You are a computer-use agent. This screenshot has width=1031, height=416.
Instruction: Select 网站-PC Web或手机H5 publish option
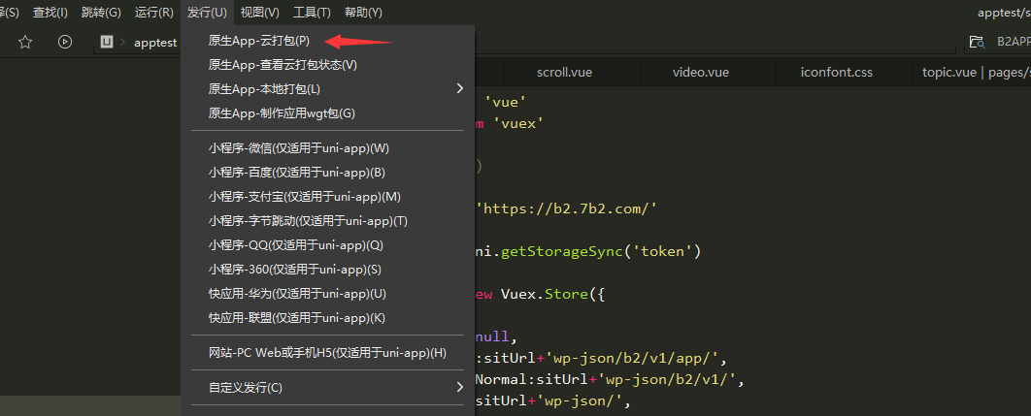[327, 353]
